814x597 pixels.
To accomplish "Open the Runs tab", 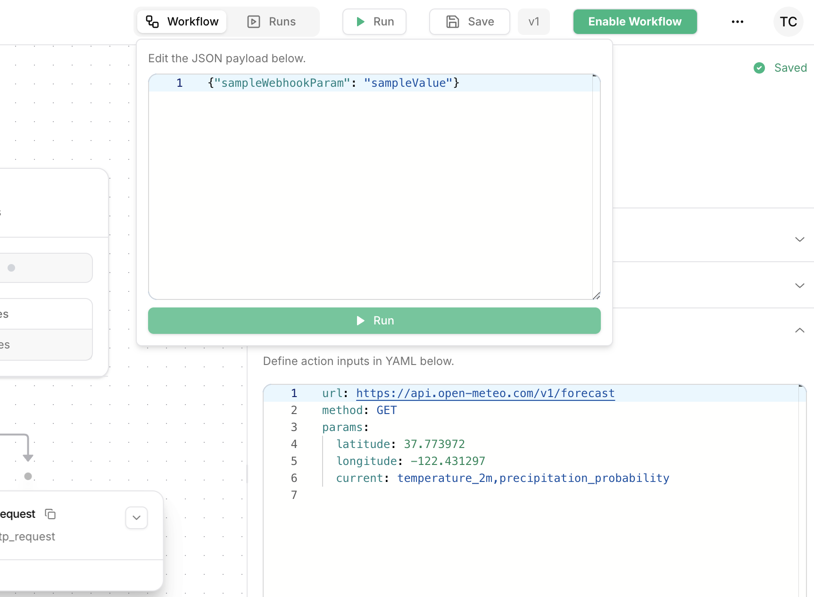I will click(272, 22).
